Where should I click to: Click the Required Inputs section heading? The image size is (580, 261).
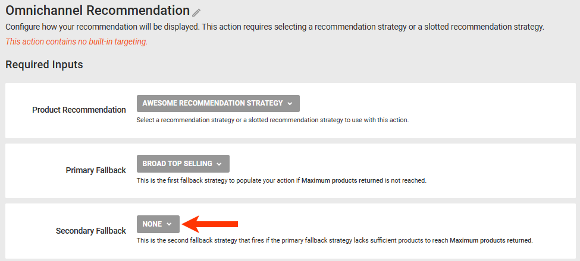coord(44,64)
